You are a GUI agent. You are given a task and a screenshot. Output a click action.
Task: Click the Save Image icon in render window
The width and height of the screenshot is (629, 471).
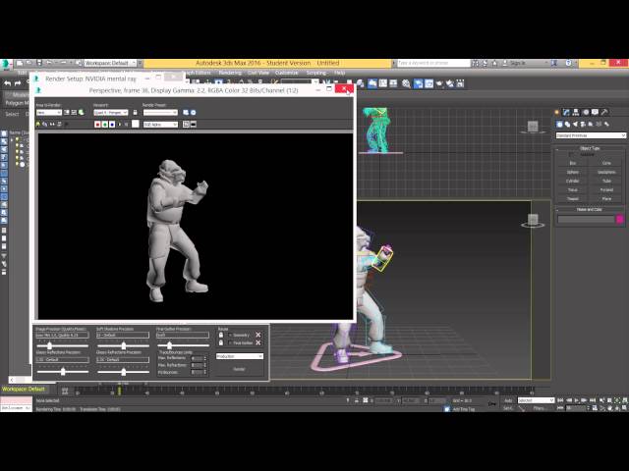click(38, 125)
